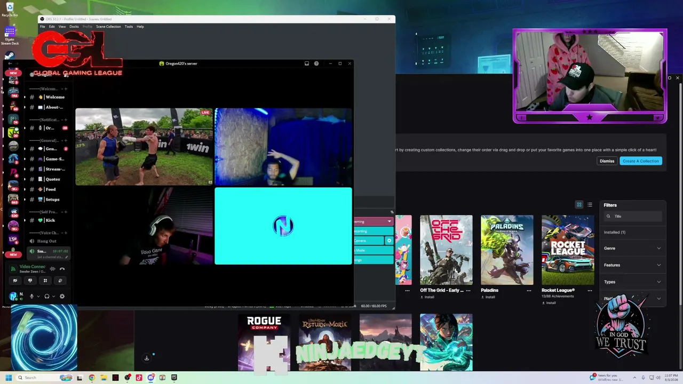Open the Rocket League game cover
The image size is (683, 384).
[568, 250]
